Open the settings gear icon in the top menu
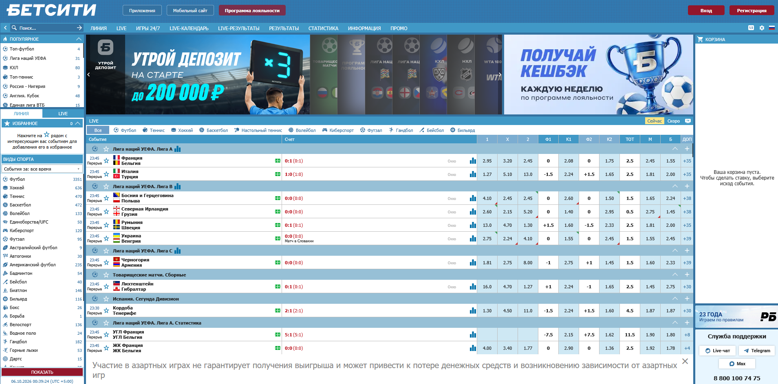778x384 pixels. click(762, 28)
